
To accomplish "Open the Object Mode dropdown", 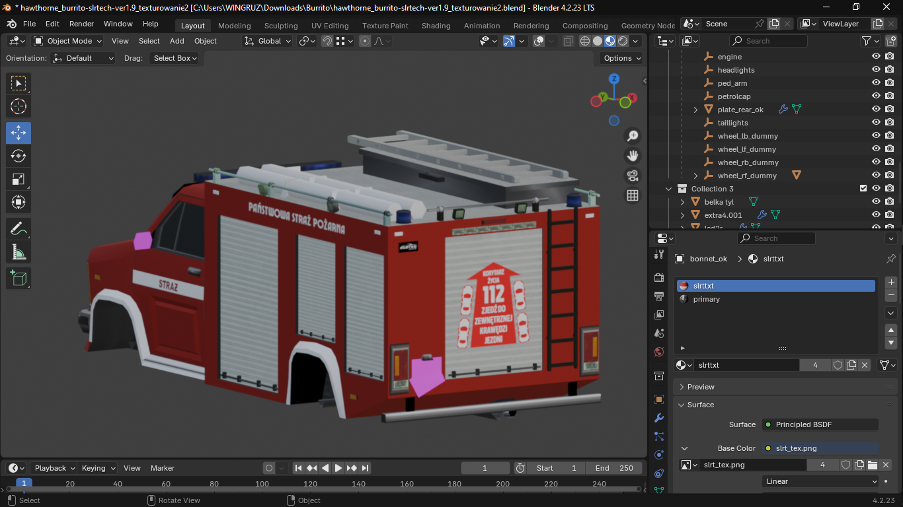I will [x=68, y=41].
